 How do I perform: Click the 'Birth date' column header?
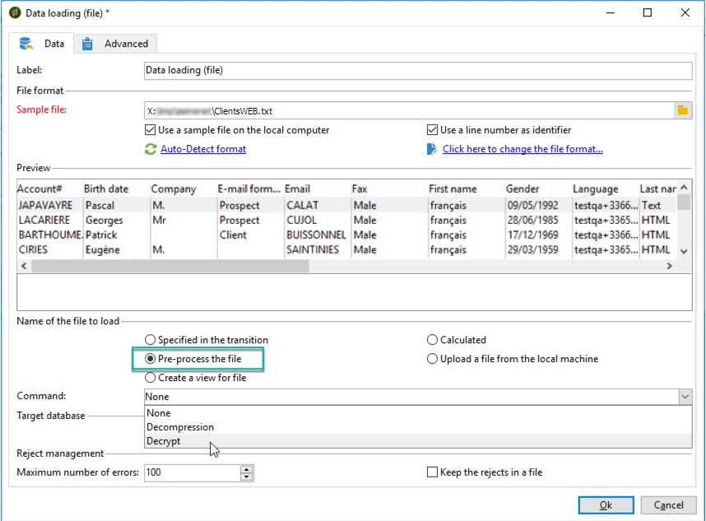point(116,188)
